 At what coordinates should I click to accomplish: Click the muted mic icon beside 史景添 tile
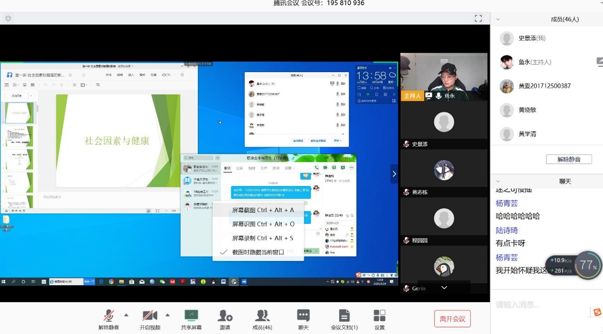click(x=406, y=144)
